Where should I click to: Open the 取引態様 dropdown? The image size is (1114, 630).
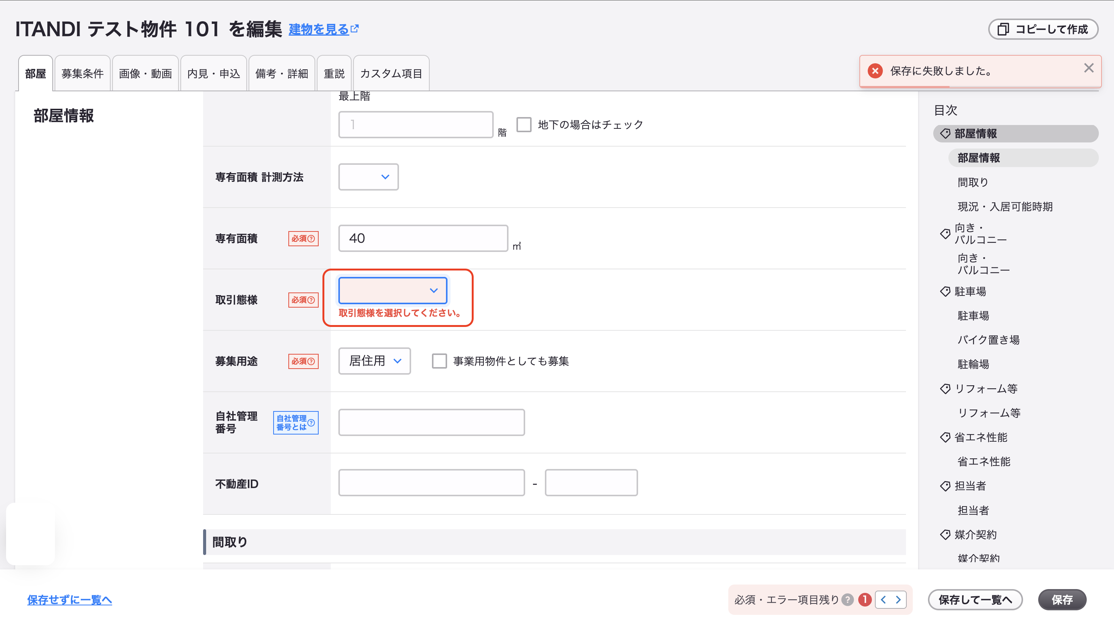click(393, 290)
